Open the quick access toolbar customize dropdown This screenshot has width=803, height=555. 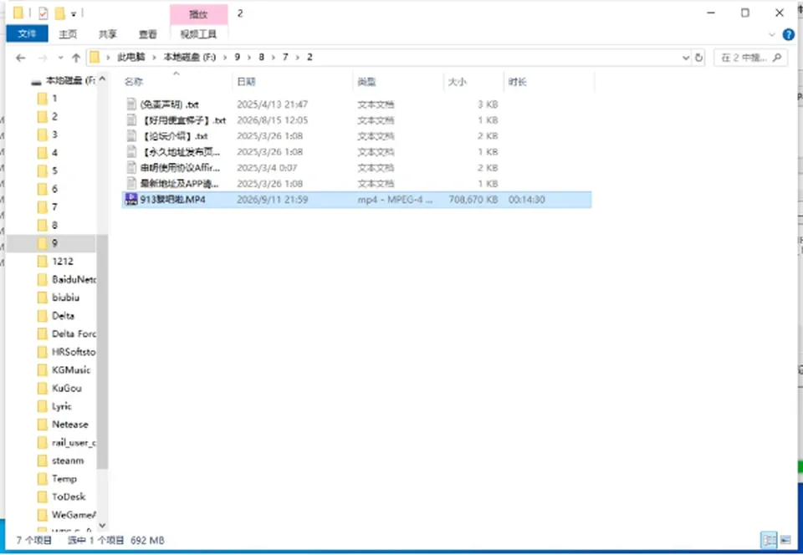74,14
